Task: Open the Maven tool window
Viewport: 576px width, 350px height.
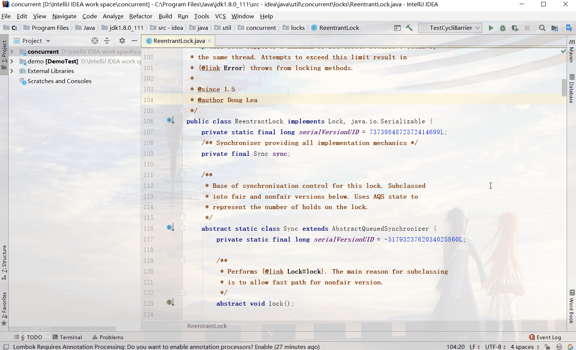Action: 572,50
